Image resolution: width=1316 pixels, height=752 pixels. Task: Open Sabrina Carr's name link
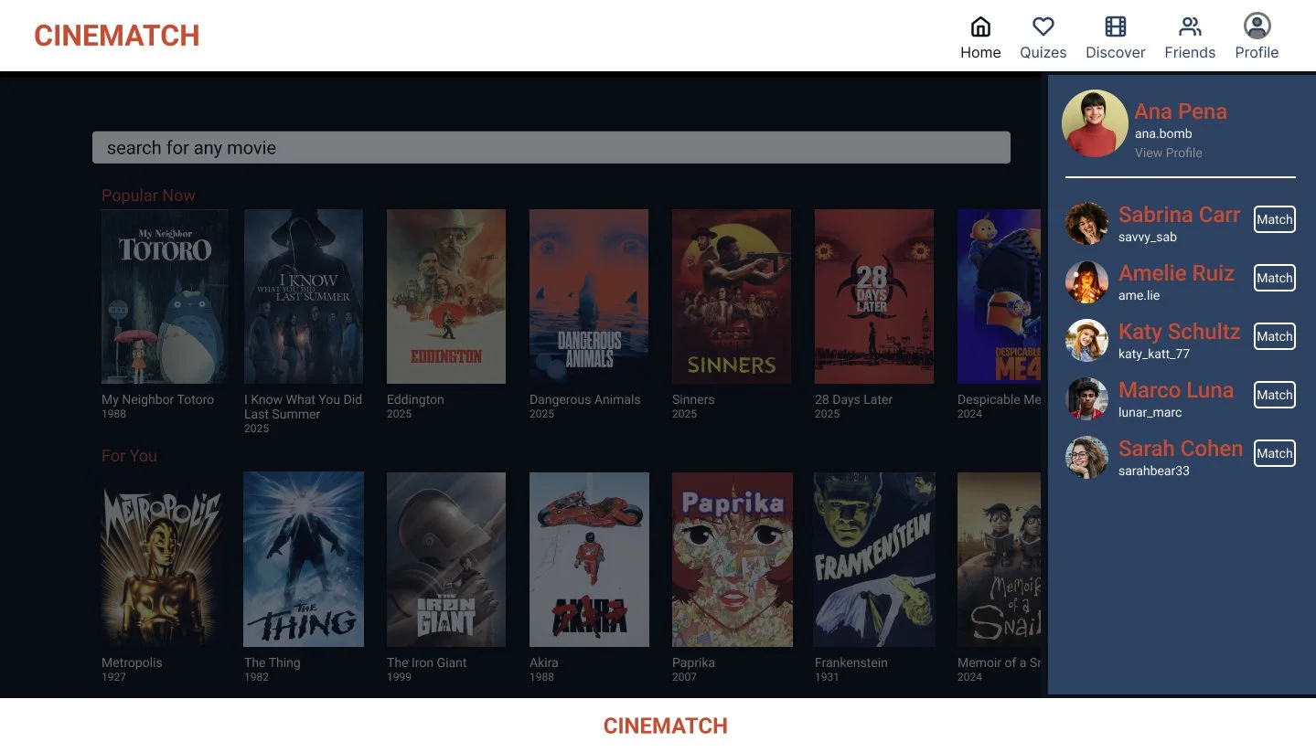pyautogui.click(x=1179, y=215)
